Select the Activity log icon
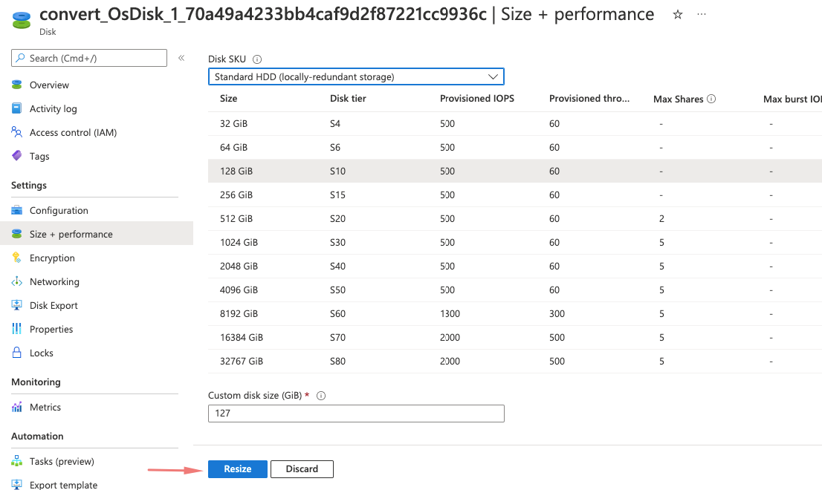The height and width of the screenshot is (490, 822). (x=18, y=108)
